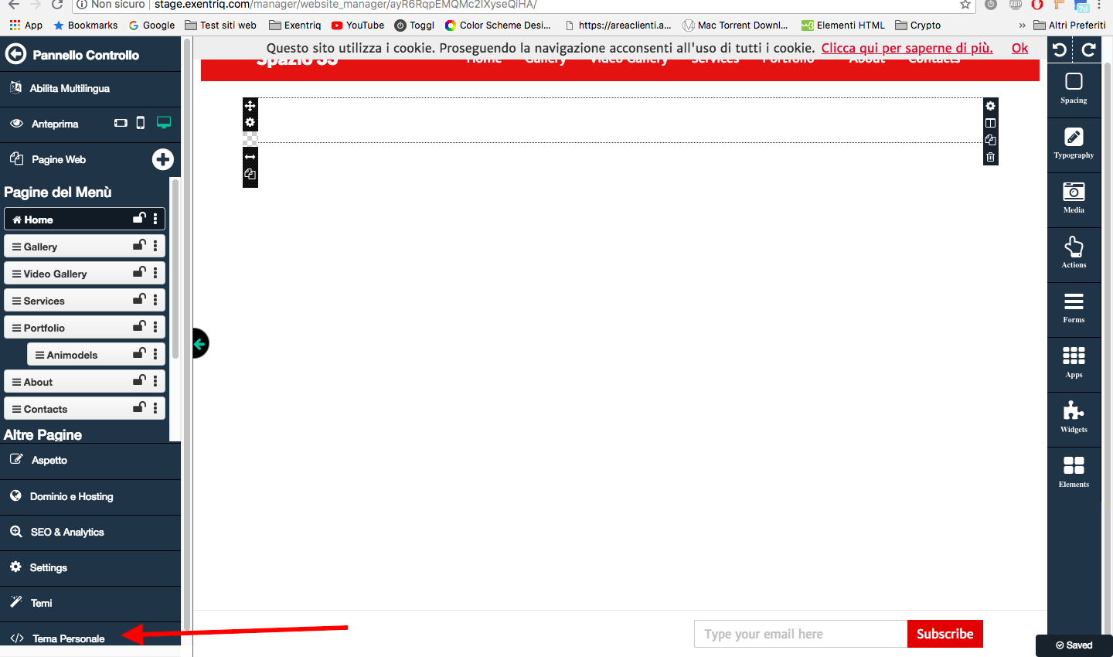Toggle the lock on Portfolio page
The image size is (1113, 657).
click(139, 327)
